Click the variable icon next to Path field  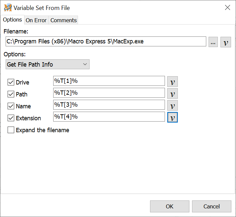pos(172,94)
